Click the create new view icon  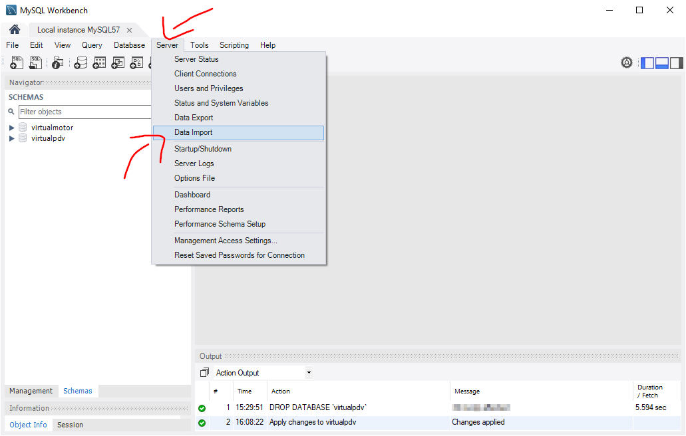[x=118, y=62]
